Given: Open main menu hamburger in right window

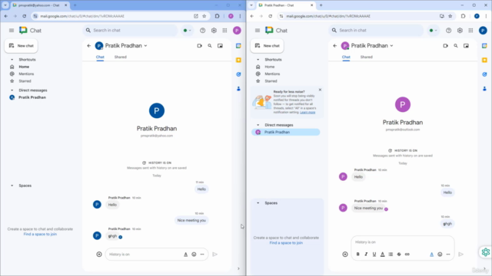Looking at the screenshot, I should tap(258, 31).
